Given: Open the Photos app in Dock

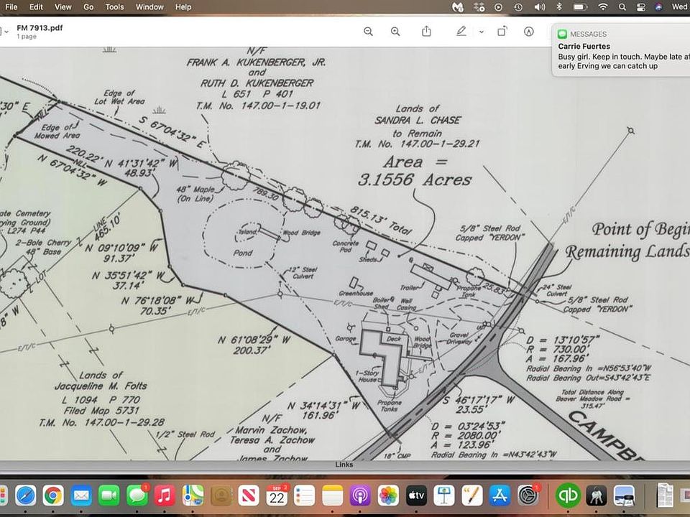Looking at the screenshot, I should tap(388, 495).
